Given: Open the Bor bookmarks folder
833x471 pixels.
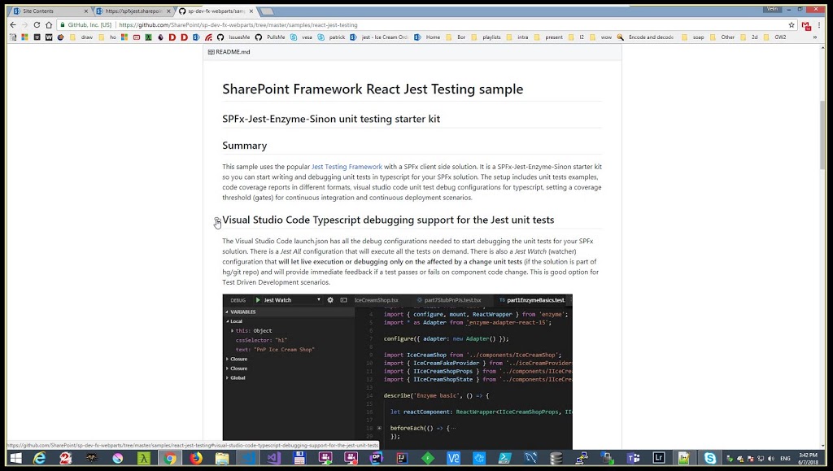Looking at the screenshot, I should point(456,37).
